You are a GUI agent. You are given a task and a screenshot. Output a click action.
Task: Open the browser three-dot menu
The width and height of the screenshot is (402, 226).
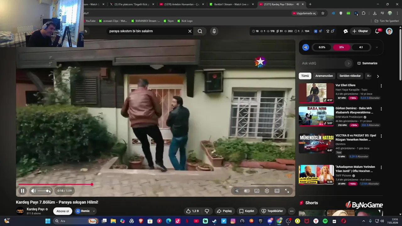(x=397, y=13)
